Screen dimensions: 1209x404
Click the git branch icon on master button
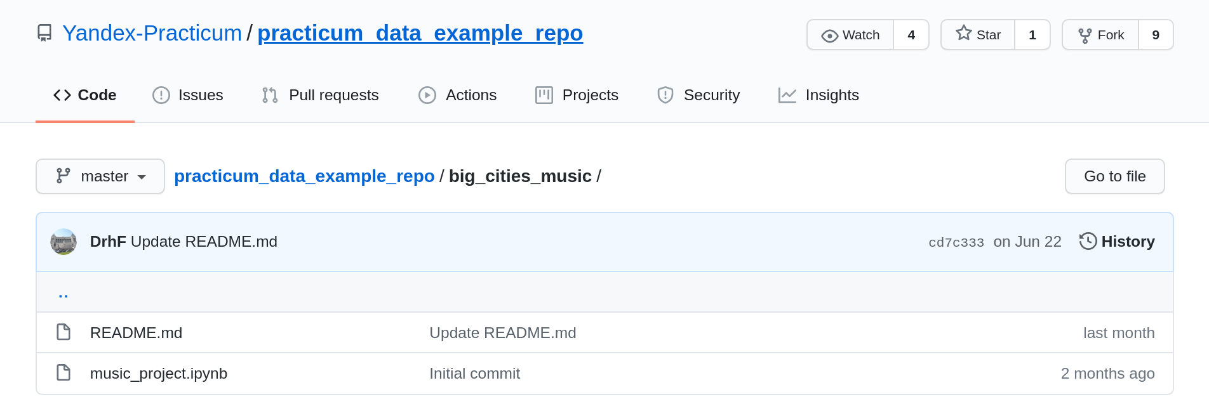(63, 176)
